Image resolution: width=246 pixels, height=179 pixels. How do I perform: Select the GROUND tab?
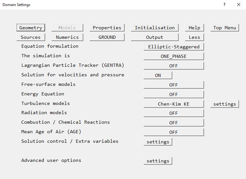107,37
